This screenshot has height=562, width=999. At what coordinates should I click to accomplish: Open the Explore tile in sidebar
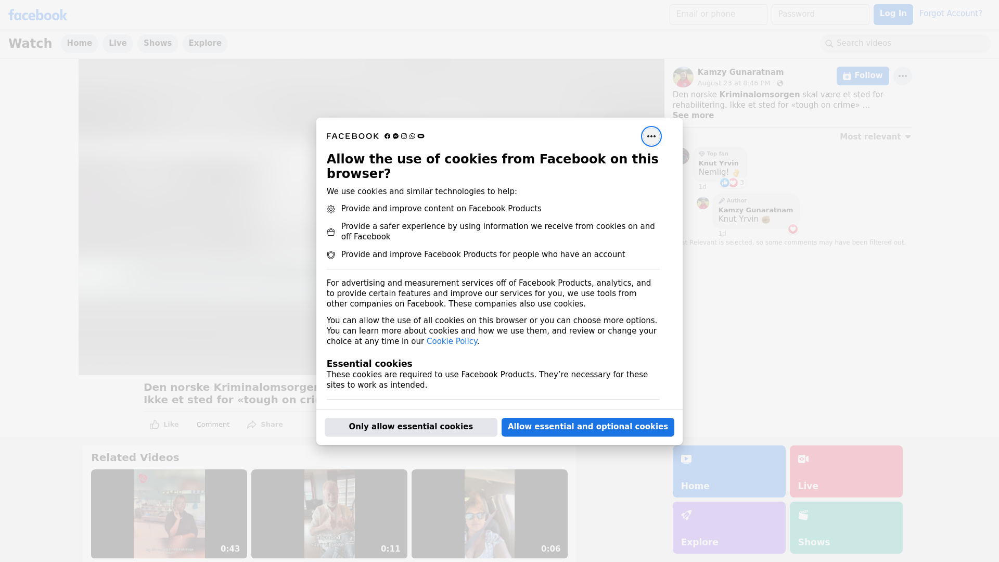(x=729, y=528)
